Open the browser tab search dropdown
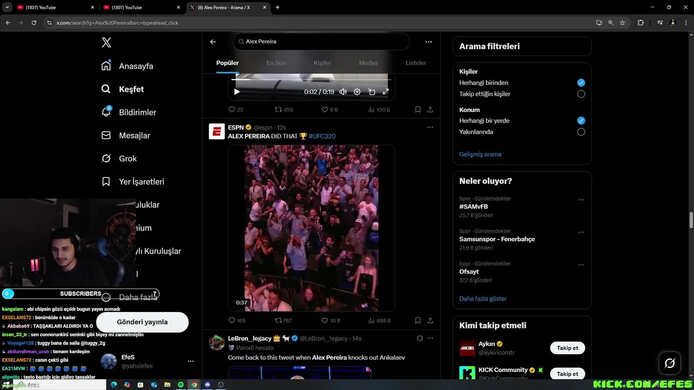694x390 pixels. [x=7, y=8]
